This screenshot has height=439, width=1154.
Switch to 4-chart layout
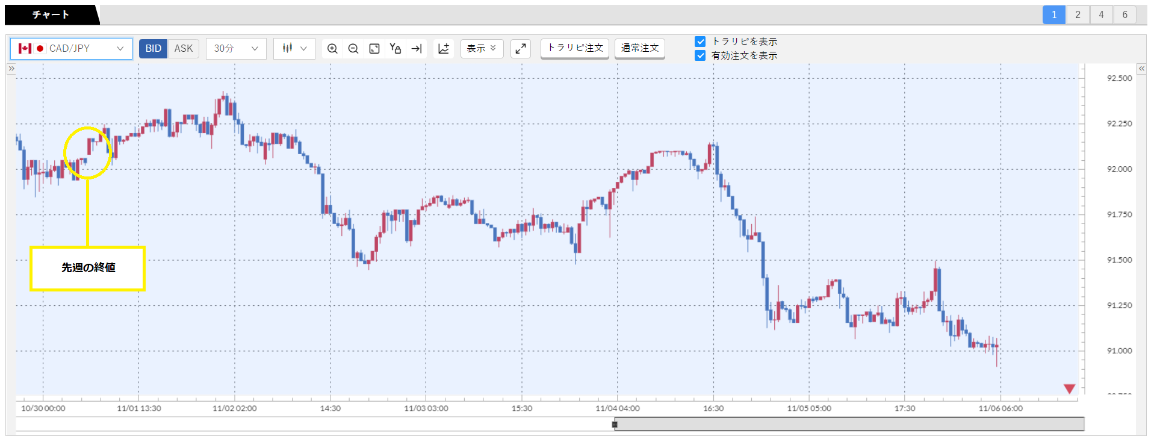click(x=1101, y=15)
